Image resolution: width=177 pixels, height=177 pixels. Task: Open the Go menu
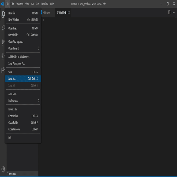pos(32,4)
